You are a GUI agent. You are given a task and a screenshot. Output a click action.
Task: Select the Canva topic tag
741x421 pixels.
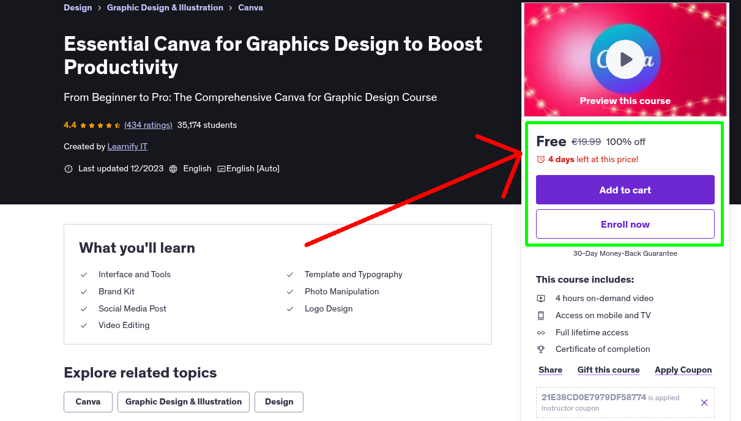pos(88,402)
